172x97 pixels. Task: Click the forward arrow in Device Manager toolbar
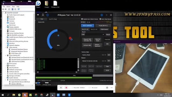(x=6, y=9)
